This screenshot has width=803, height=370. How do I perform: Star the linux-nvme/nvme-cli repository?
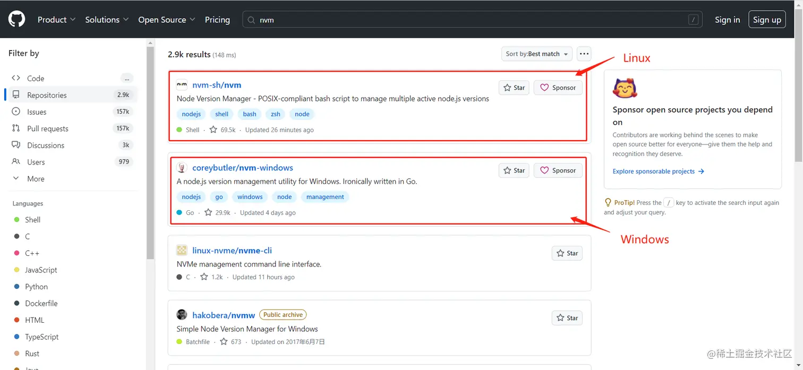point(567,253)
